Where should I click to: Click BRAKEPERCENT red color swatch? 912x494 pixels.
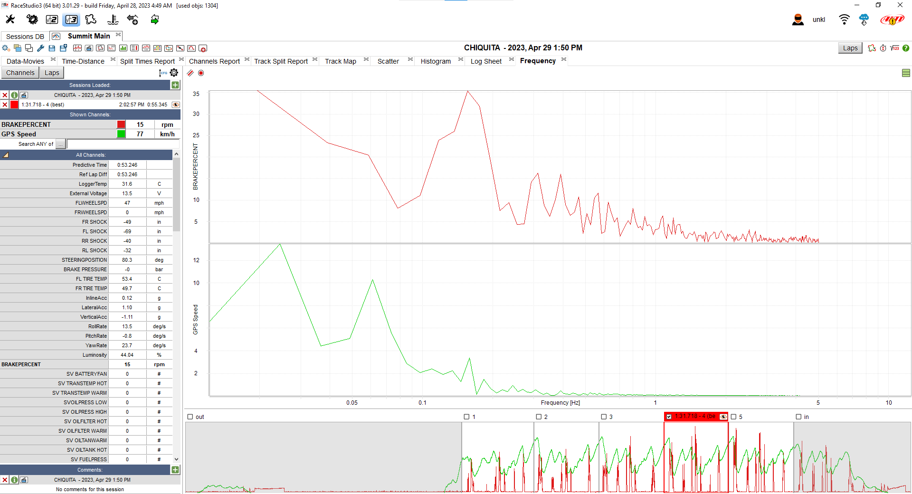point(121,124)
